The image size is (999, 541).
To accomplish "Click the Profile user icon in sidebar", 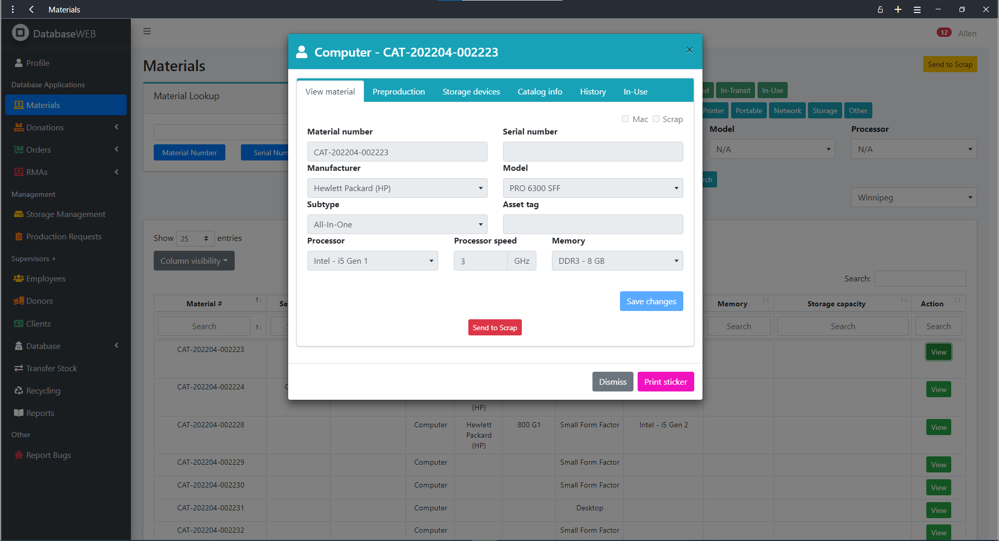I will [19, 63].
